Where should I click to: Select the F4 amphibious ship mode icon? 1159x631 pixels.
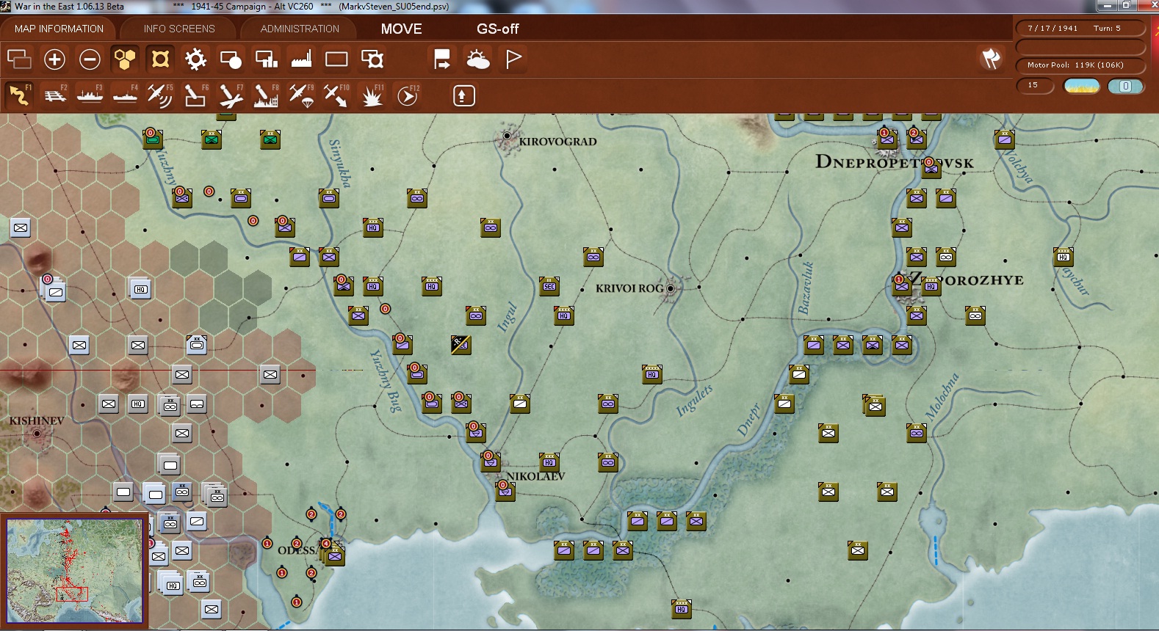pyautogui.click(x=126, y=95)
